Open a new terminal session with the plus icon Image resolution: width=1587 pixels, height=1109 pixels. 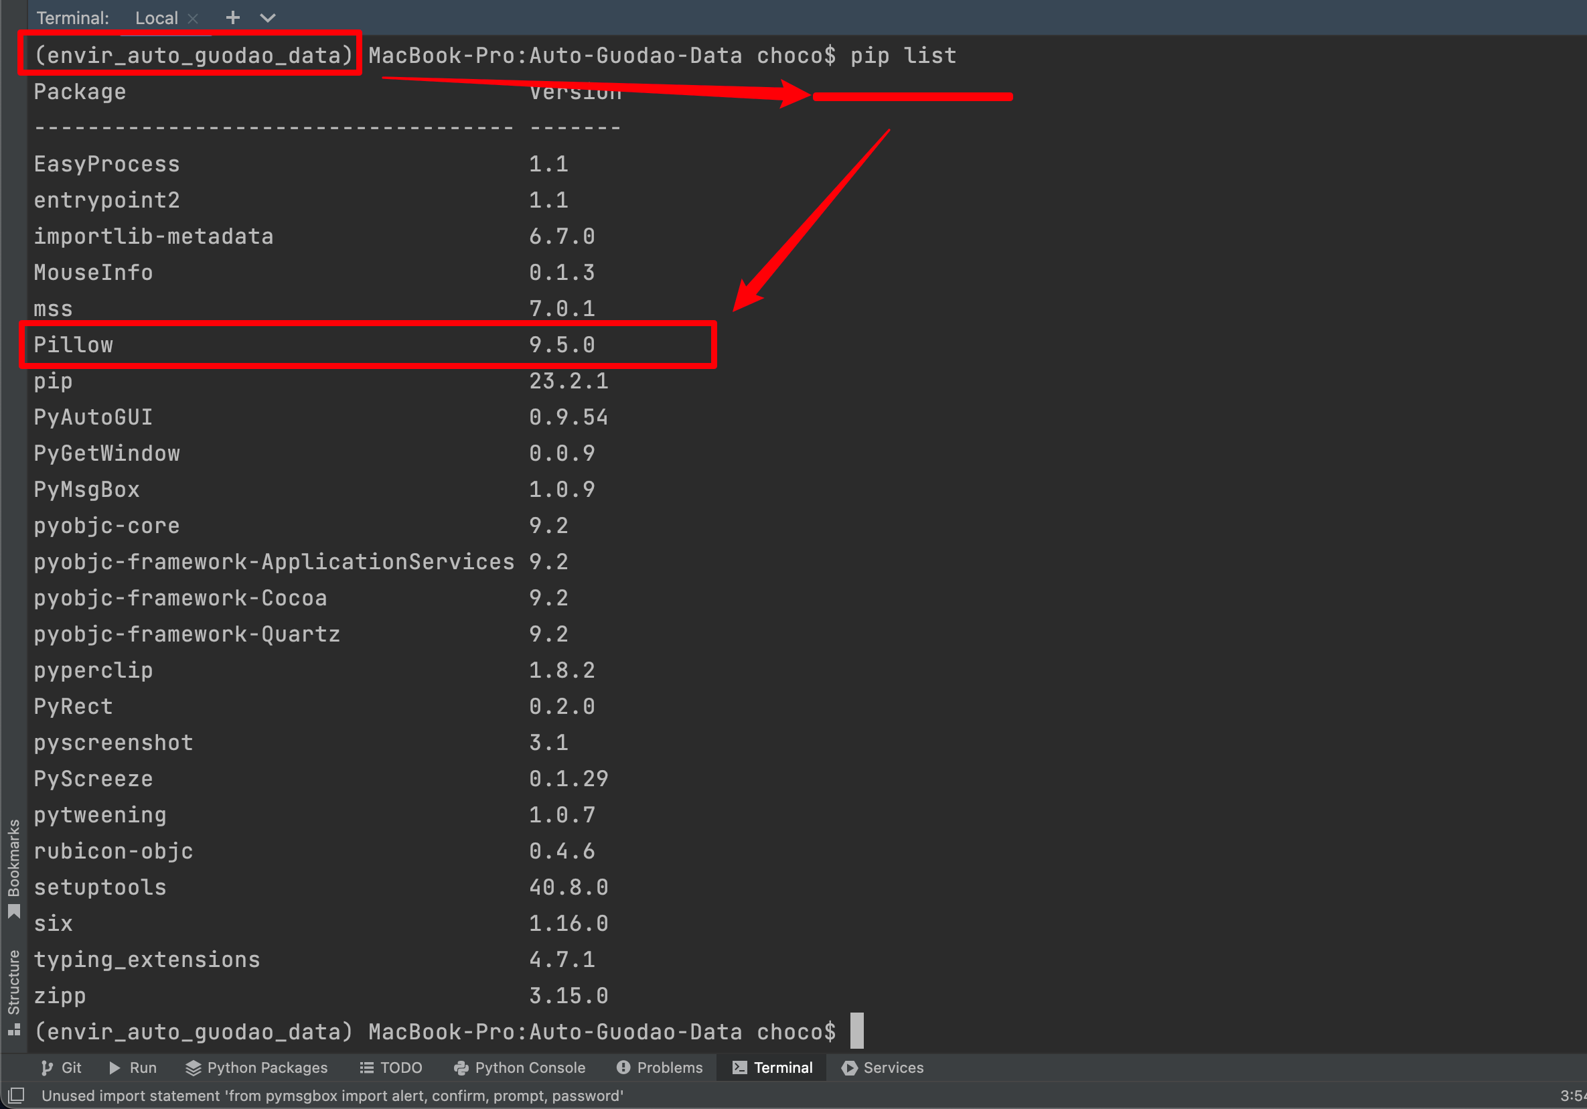[232, 18]
